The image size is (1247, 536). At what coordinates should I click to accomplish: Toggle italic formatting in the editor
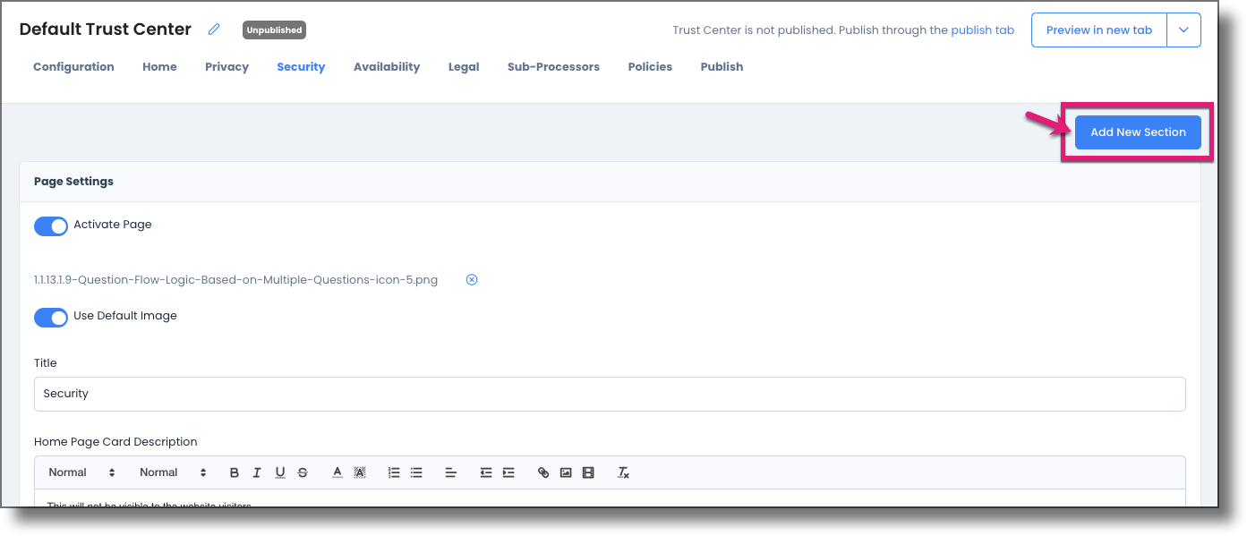(x=257, y=472)
